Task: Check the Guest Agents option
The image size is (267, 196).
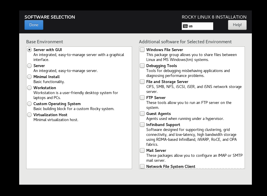Action: pyautogui.click(x=142, y=114)
